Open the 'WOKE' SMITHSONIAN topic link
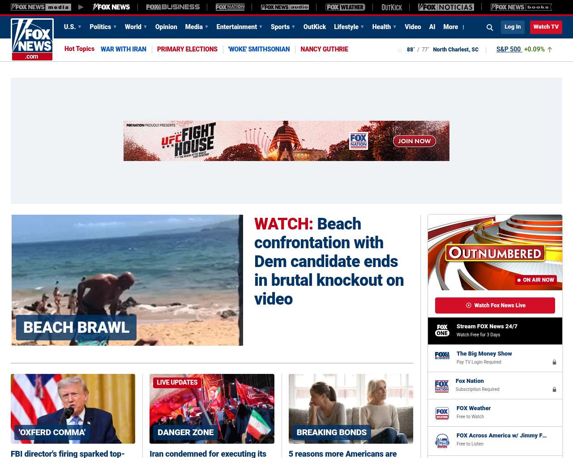Viewport: 573px width, 458px height. 259,49
